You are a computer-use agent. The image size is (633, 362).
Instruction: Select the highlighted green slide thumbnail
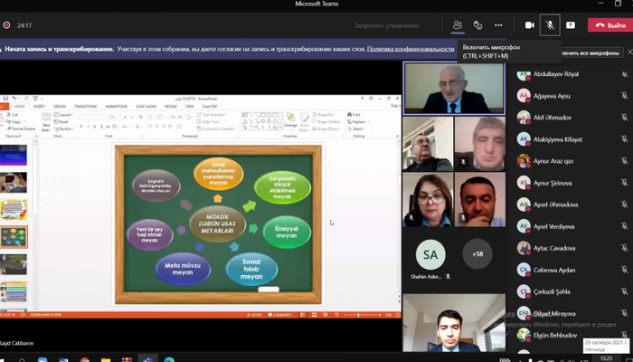click(x=14, y=237)
